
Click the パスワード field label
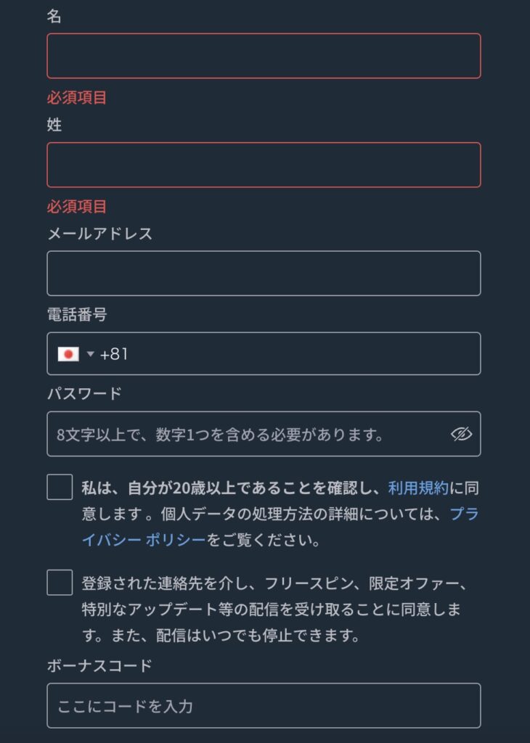(84, 393)
